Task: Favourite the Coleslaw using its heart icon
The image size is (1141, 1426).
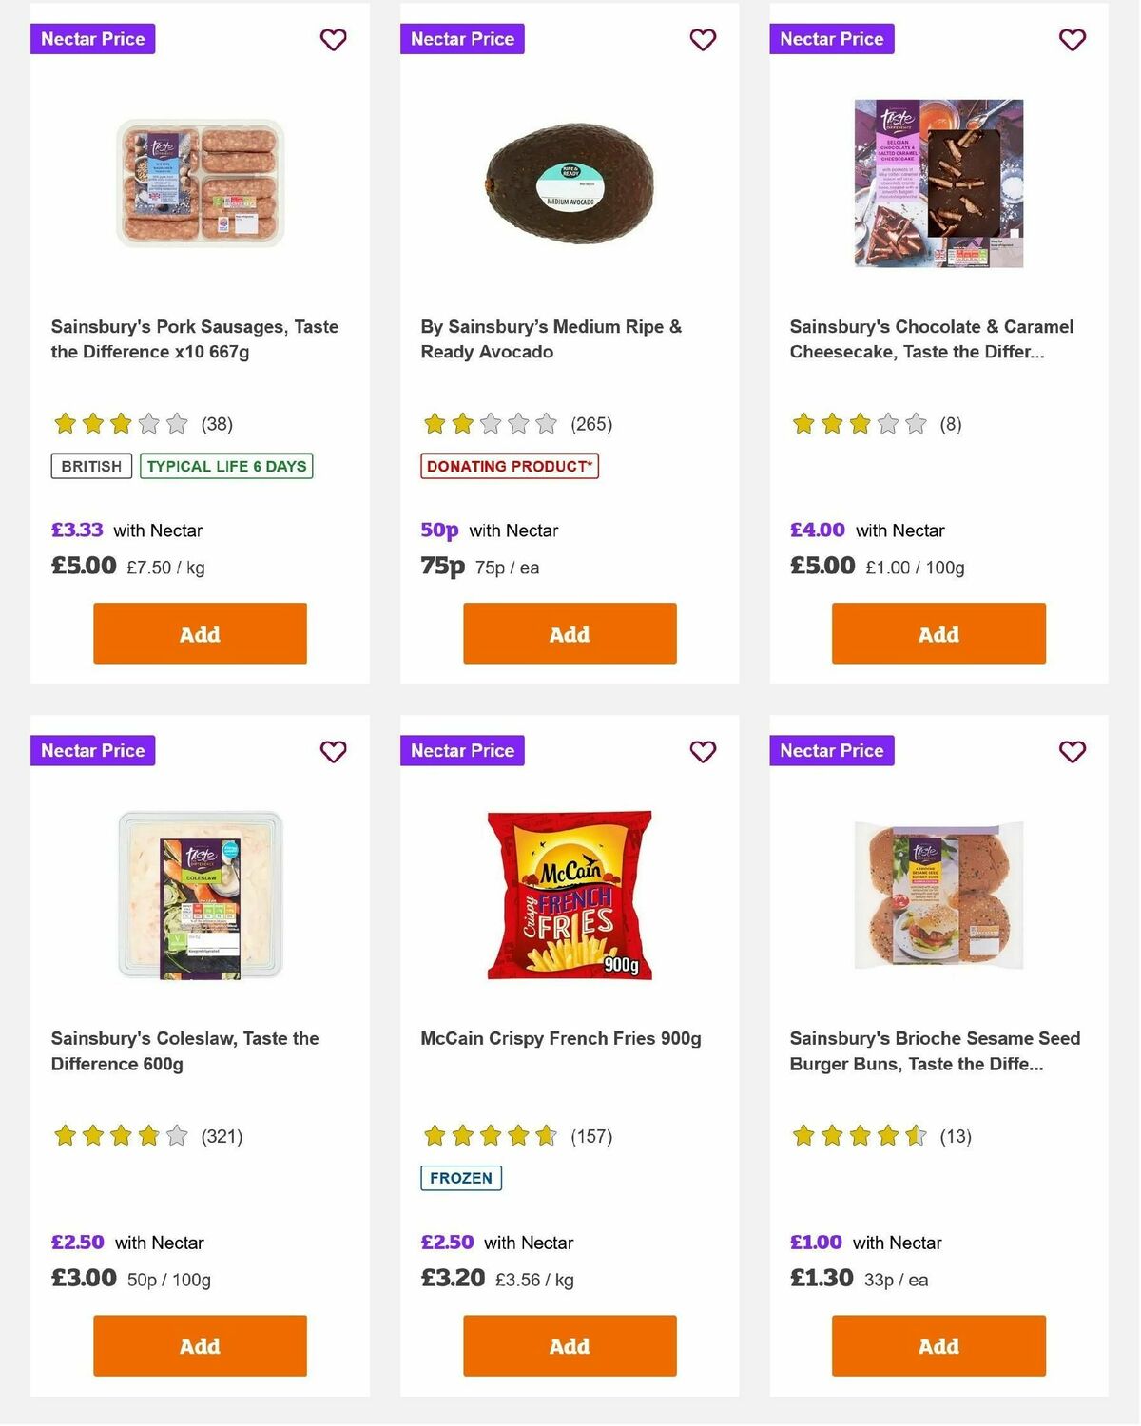Action: [333, 751]
